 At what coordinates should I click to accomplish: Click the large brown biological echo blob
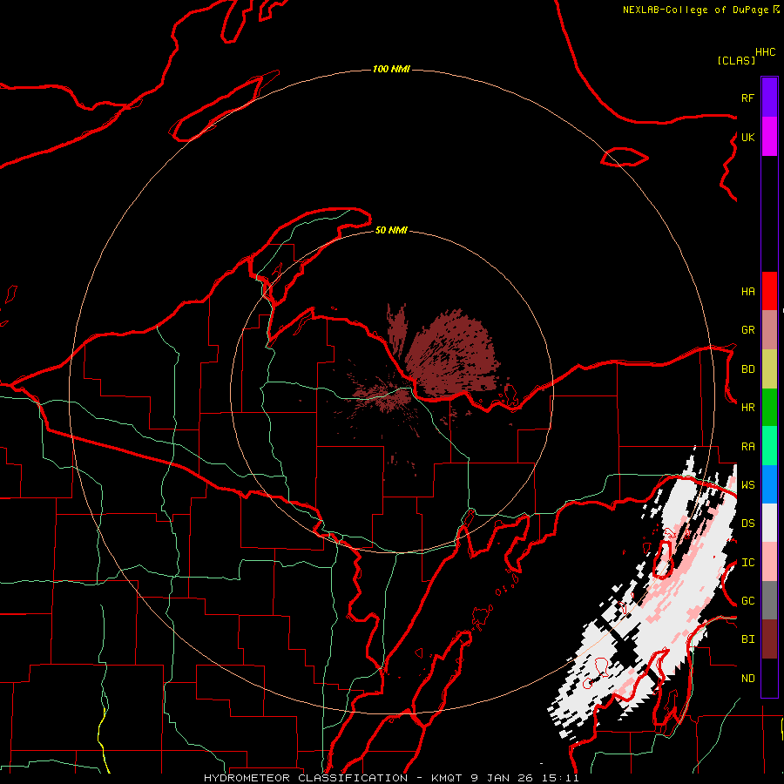452,355
